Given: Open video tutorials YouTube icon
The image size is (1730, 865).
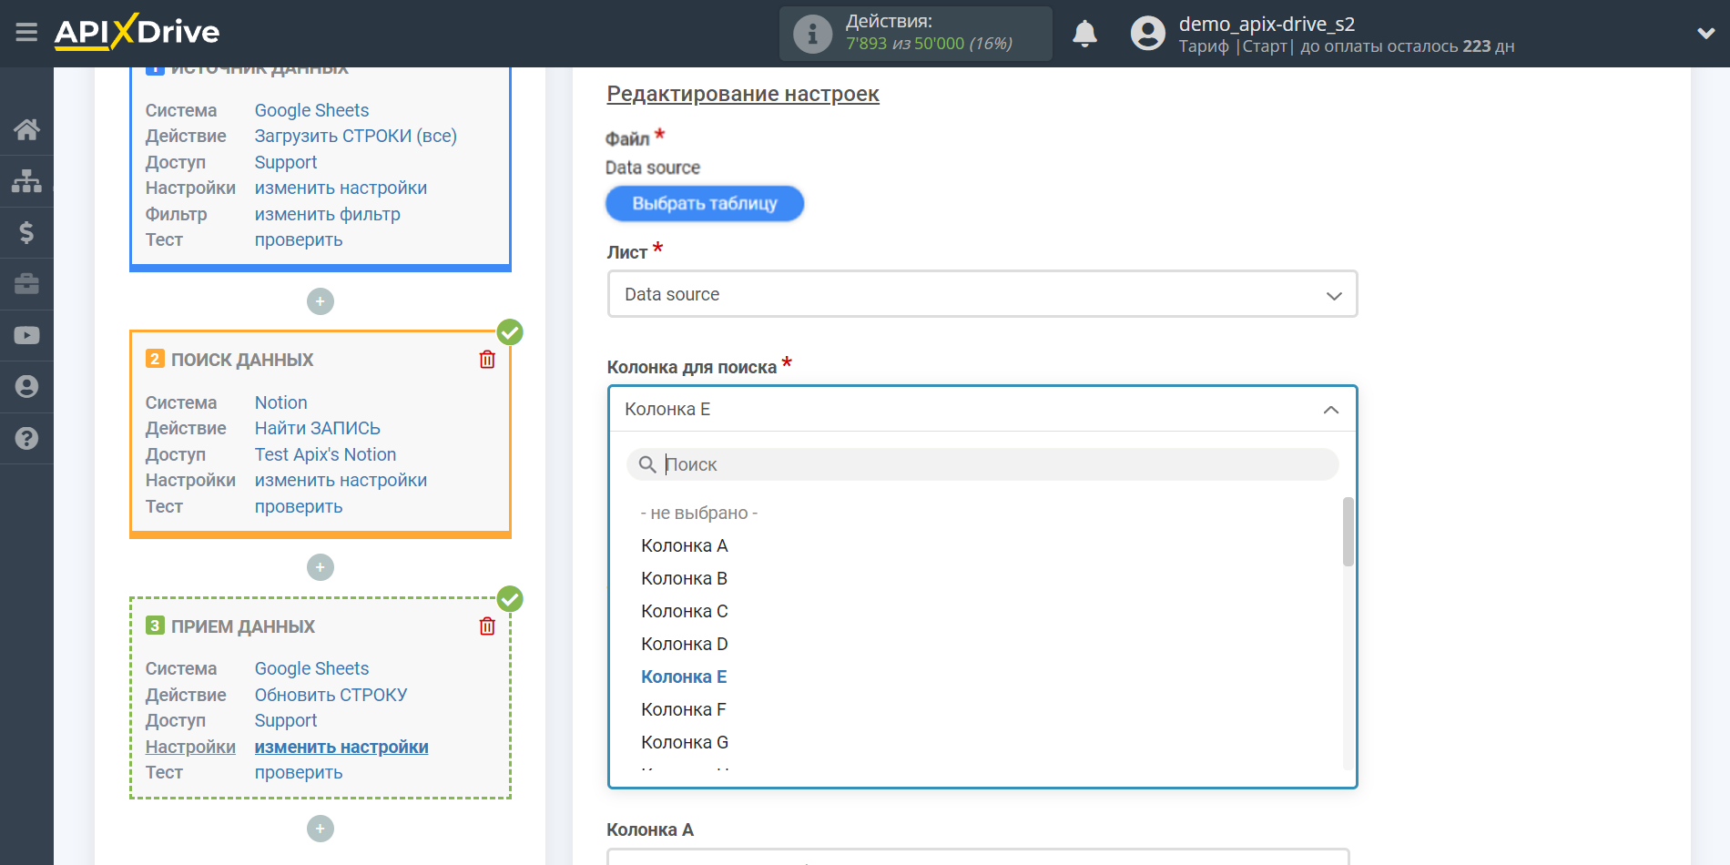Looking at the screenshot, I should pos(26,335).
